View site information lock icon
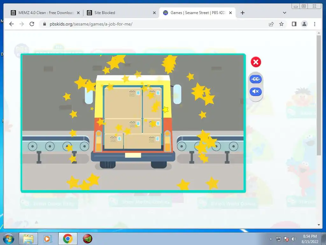Image resolution: width=326 pixels, height=245 pixels. [44, 24]
